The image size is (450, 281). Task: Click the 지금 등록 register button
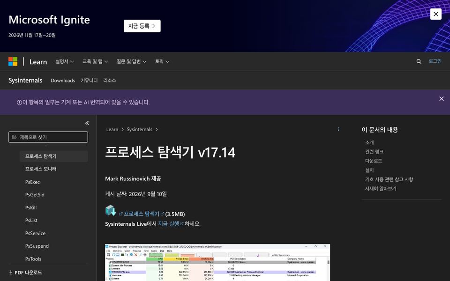(x=142, y=26)
